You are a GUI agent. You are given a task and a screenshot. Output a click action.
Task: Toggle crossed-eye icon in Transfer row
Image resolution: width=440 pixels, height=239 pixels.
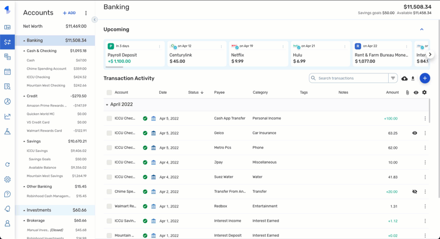coord(414,191)
